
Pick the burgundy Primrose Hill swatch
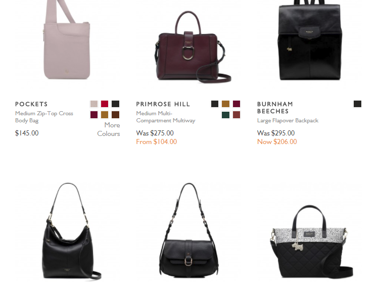point(237,104)
